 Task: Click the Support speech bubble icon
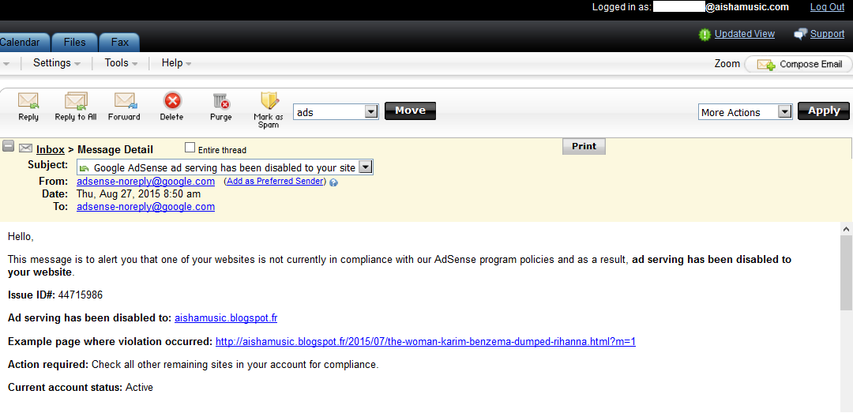[799, 34]
